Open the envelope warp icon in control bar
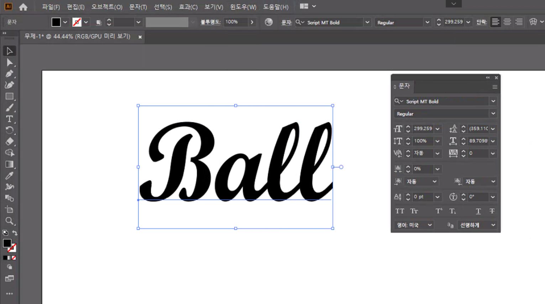 click(533, 22)
